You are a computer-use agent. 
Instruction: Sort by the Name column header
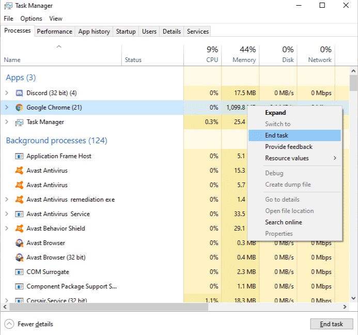pos(61,55)
